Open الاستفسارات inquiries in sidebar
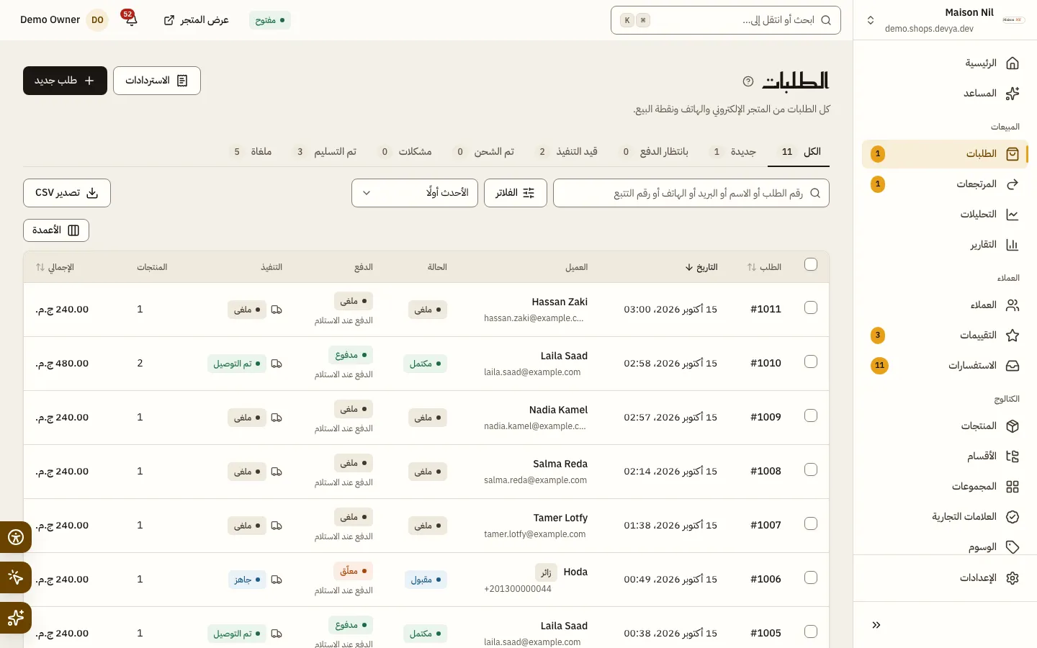The height and width of the screenshot is (648, 1037). (945, 366)
